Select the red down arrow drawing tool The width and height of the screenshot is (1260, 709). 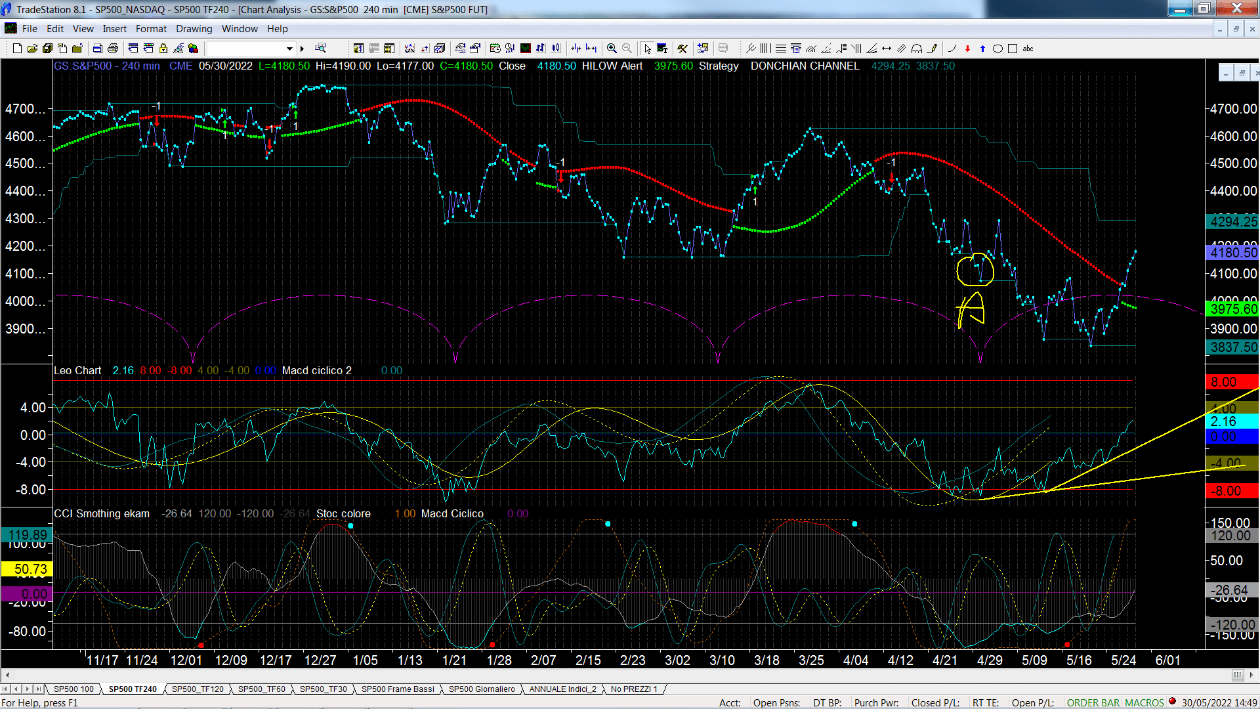967,49
